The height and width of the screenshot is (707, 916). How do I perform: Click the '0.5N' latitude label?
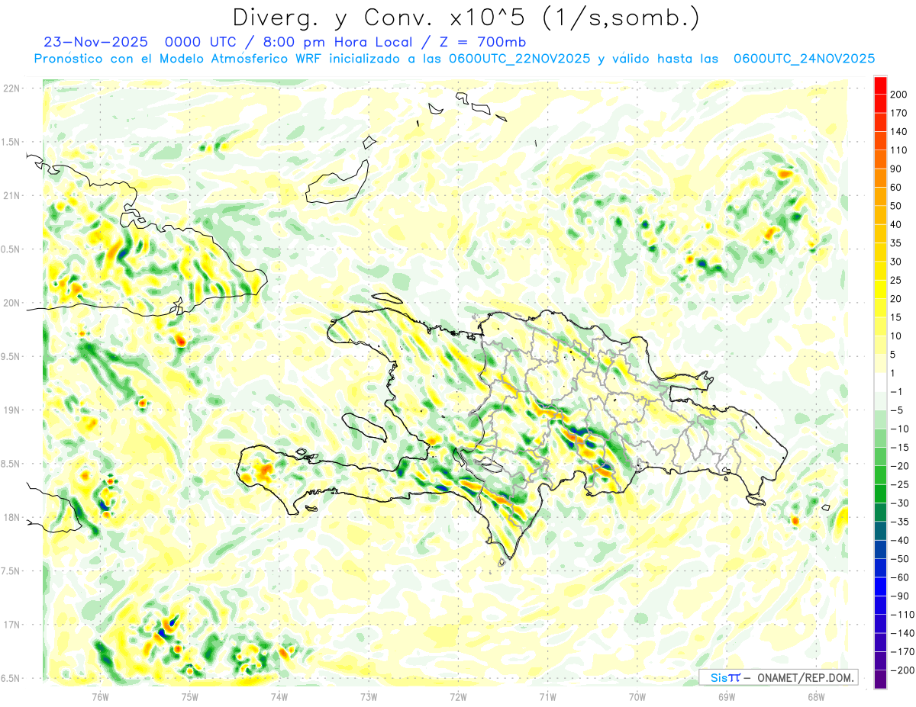[x=11, y=249]
